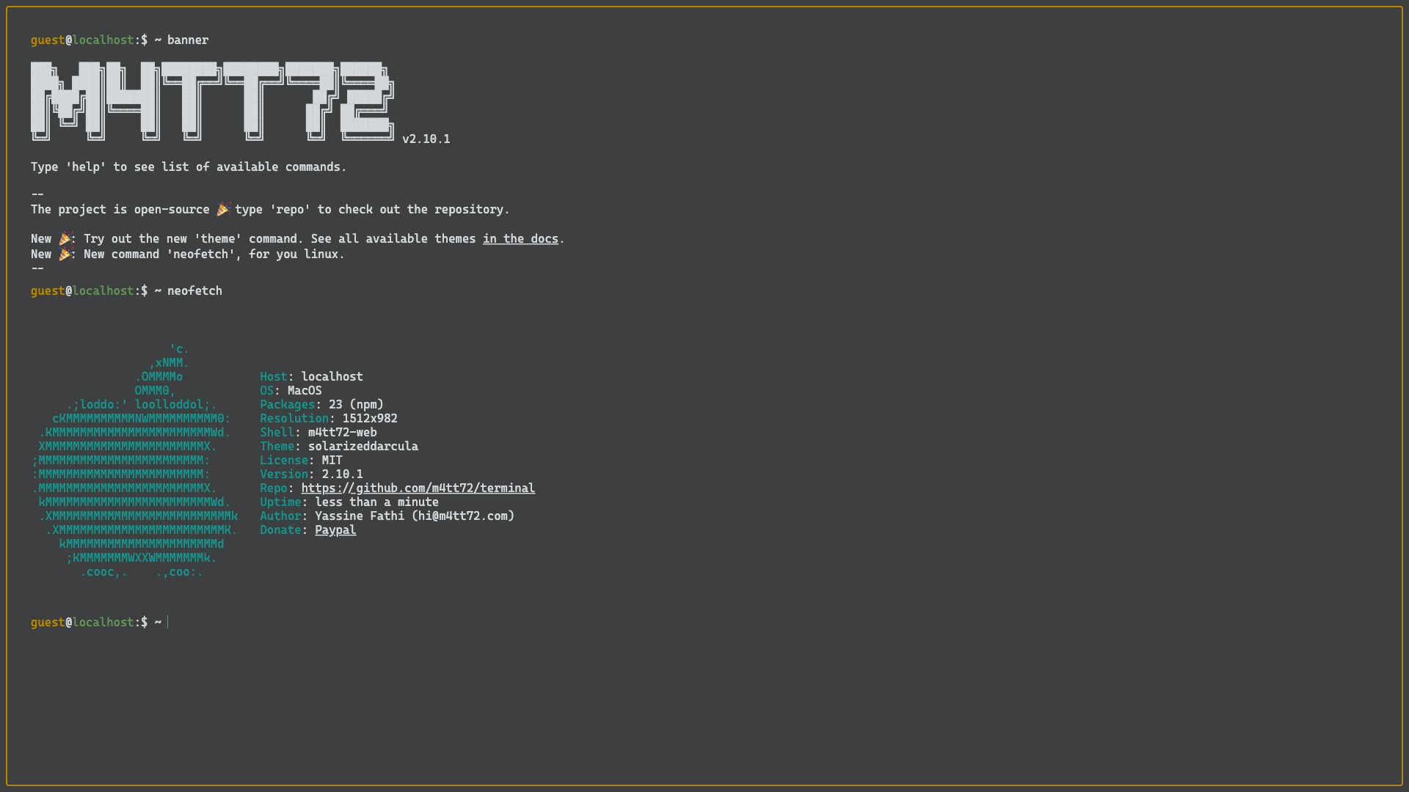Click the first 'guest@localhost' prompt

[x=82, y=40]
